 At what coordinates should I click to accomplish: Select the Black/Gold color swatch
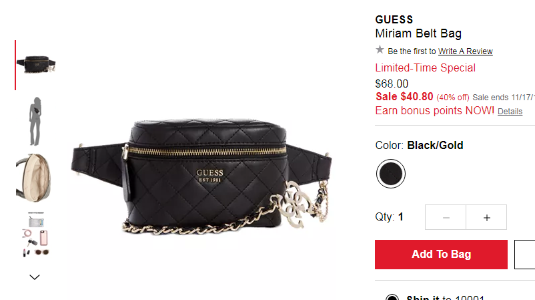pos(391,174)
